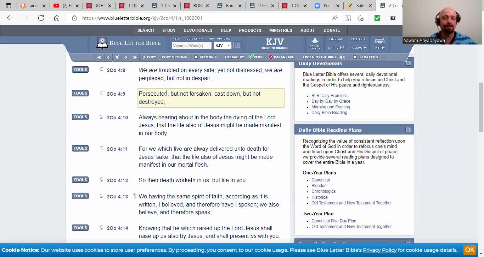
Task: Click the browser address bar URL
Action: [x=142, y=18]
